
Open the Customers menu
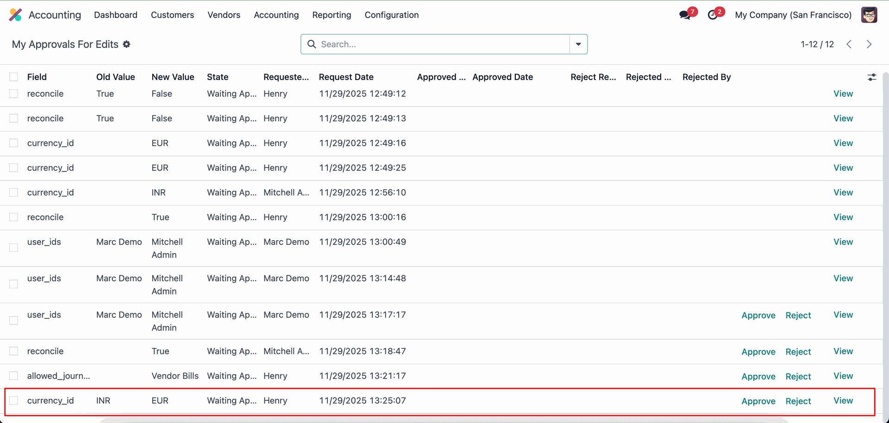(x=172, y=15)
